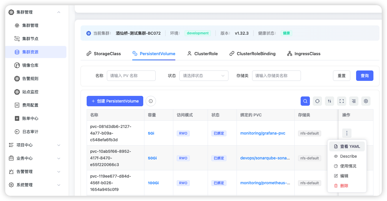387x201 pixels.
Task: Click the sort arrows icon in toolbar
Action: 330,101
